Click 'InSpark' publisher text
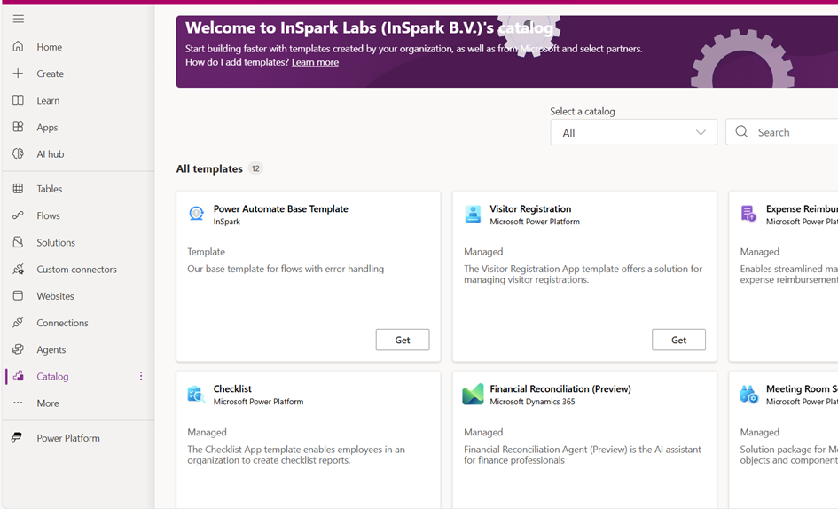The width and height of the screenshot is (838, 509). (227, 222)
